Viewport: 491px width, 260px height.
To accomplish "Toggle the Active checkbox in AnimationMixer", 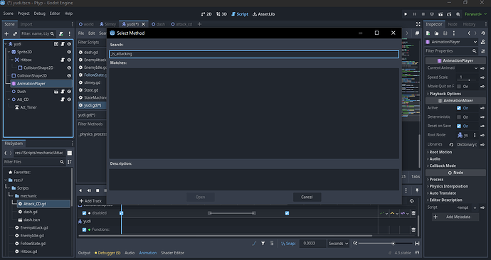I will coord(459,108).
